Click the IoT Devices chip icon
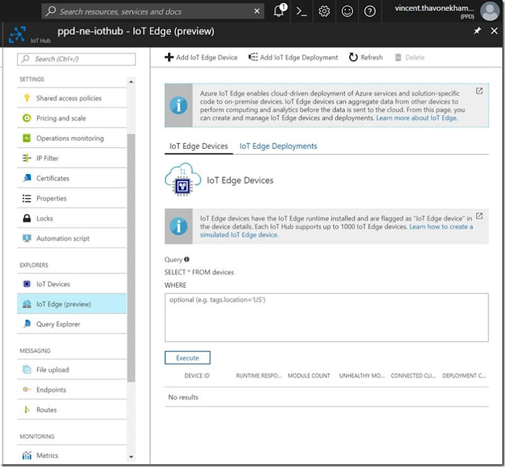Screen dimensions: 505x467 click(27, 284)
